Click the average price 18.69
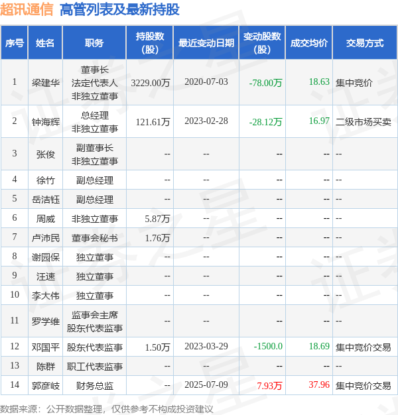The image size is (398, 415). point(319,346)
